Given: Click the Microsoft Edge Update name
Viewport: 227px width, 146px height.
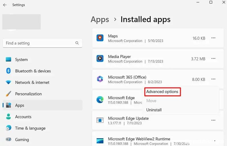Looking at the screenshot, I should click(128, 118).
